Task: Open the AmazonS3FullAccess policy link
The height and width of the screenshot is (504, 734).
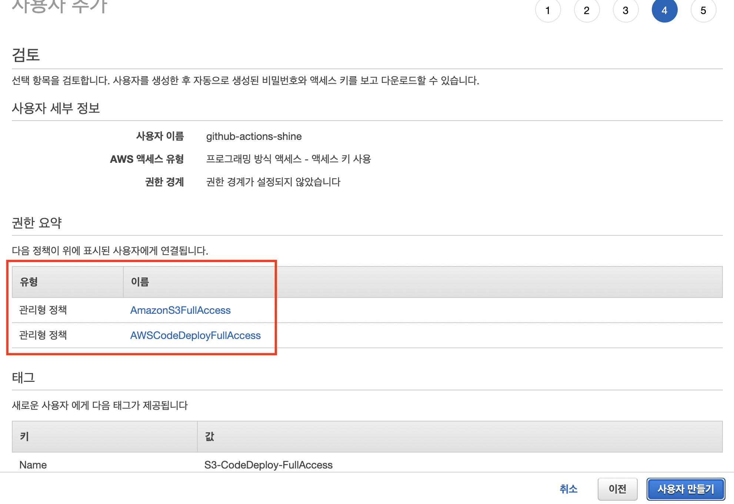Action: point(180,310)
